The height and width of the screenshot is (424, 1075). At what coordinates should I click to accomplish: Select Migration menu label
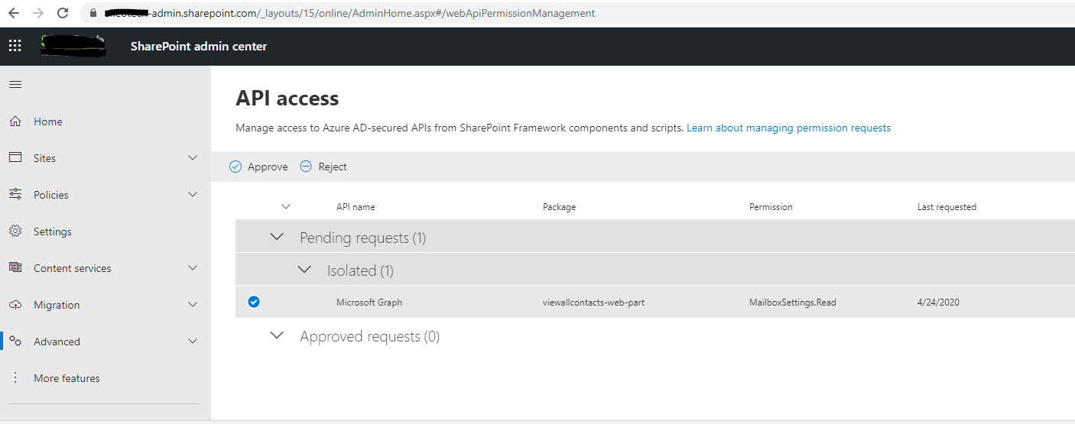pos(57,305)
